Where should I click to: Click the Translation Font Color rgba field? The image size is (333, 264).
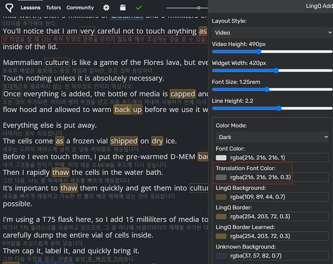coord(280,177)
